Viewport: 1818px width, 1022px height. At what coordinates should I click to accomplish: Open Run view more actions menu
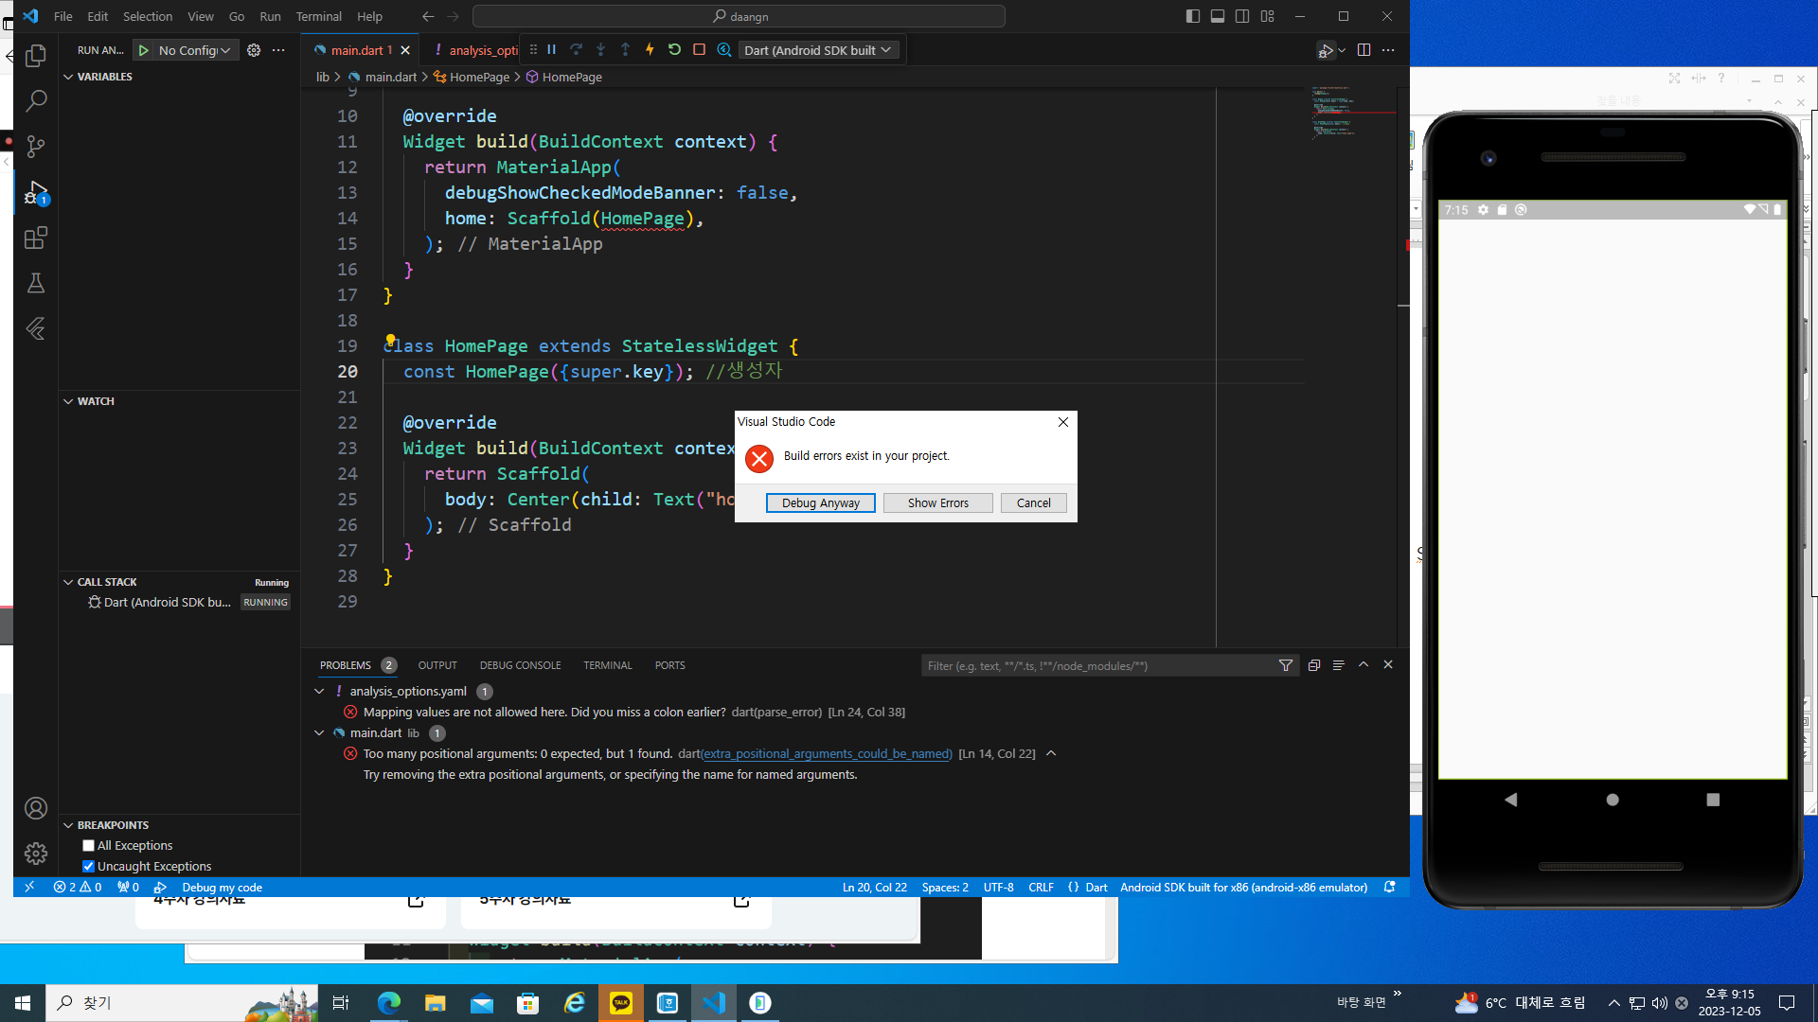pyautogui.click(x=278, y=50)
